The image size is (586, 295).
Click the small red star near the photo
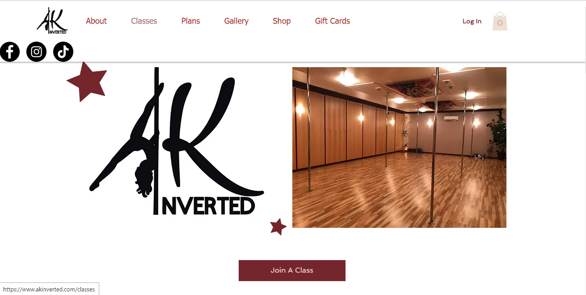click(x=278, y=227)
